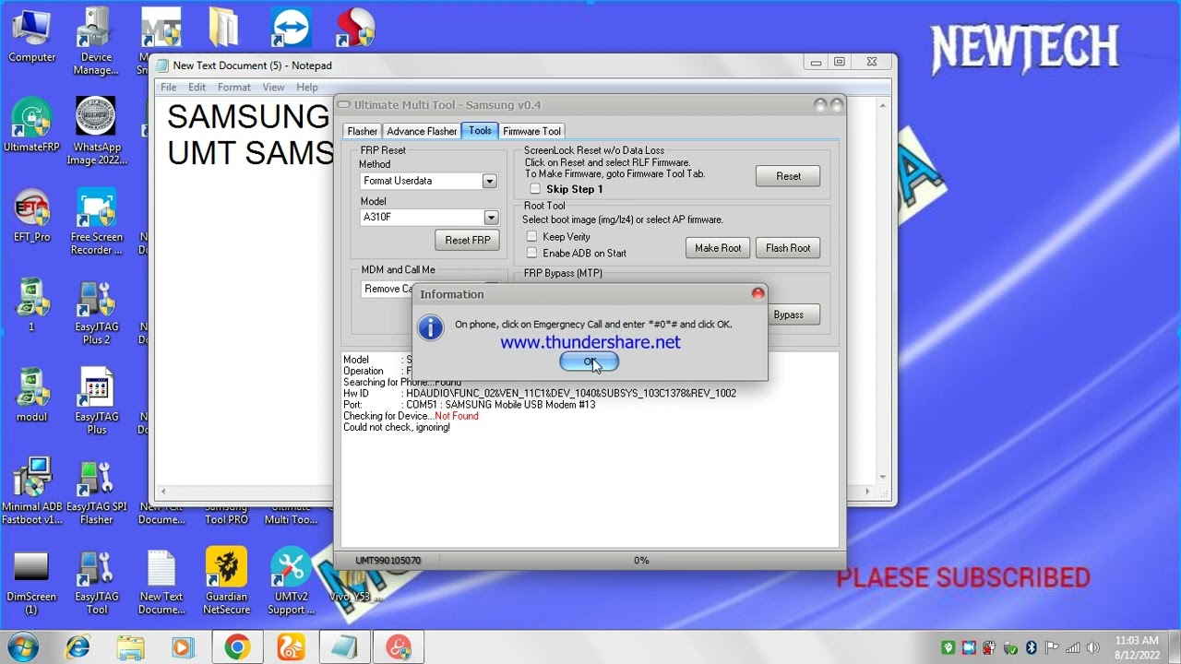Expand the Model A310F dropdown

point(491,218)
